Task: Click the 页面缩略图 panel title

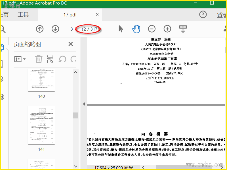Action: [x=27, y=44]
